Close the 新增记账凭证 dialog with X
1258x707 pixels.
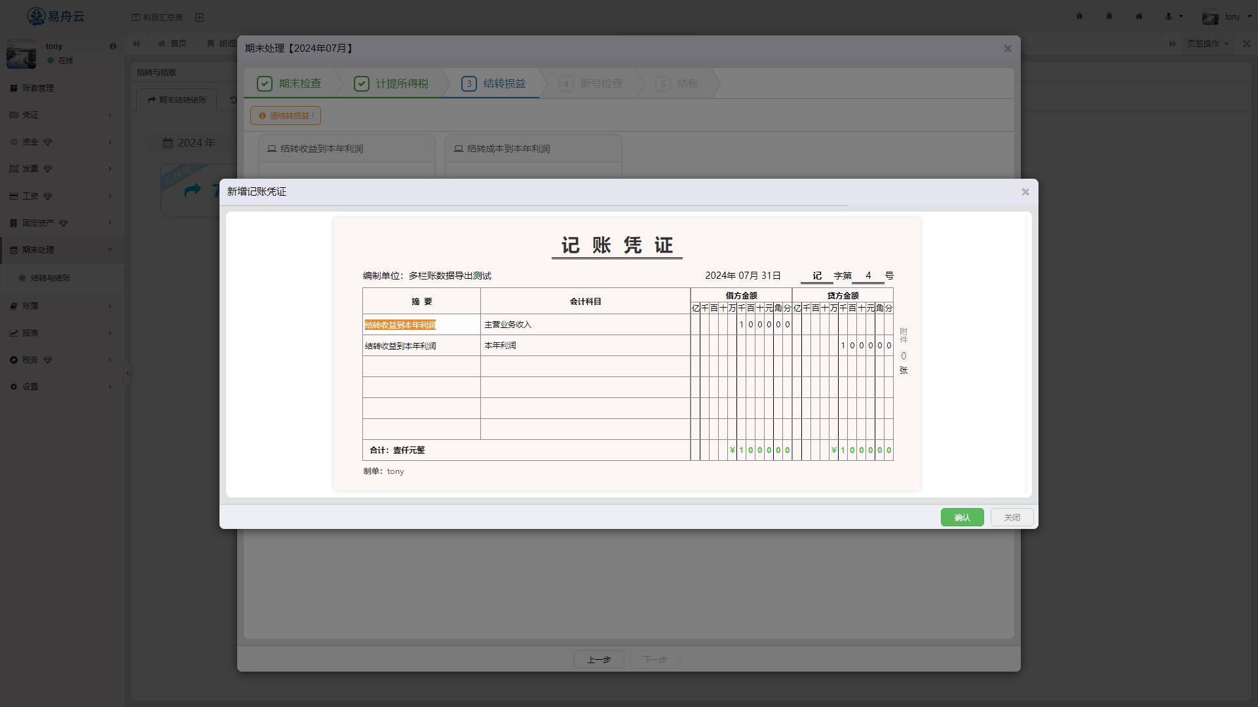(1025, 192)
